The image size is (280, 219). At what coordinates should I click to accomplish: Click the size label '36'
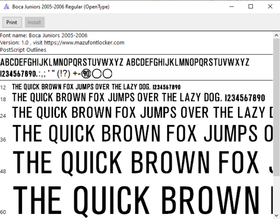(3, 140)
